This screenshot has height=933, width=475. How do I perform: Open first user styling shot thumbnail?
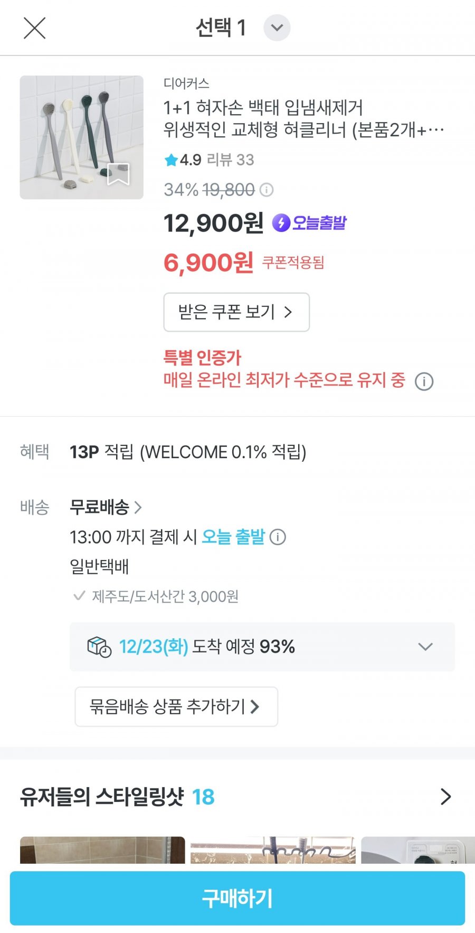(102, 850)
